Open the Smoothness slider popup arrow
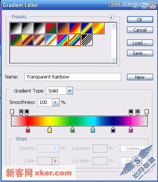158x182 pixels. pyautogui.click(x=56, y=102)
